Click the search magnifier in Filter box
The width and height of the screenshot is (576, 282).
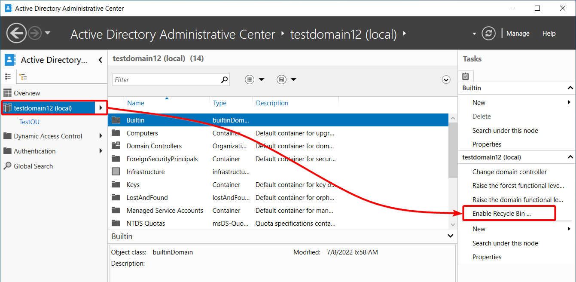point(224,80)
